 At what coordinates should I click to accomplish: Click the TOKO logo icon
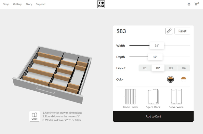[101, 4]
